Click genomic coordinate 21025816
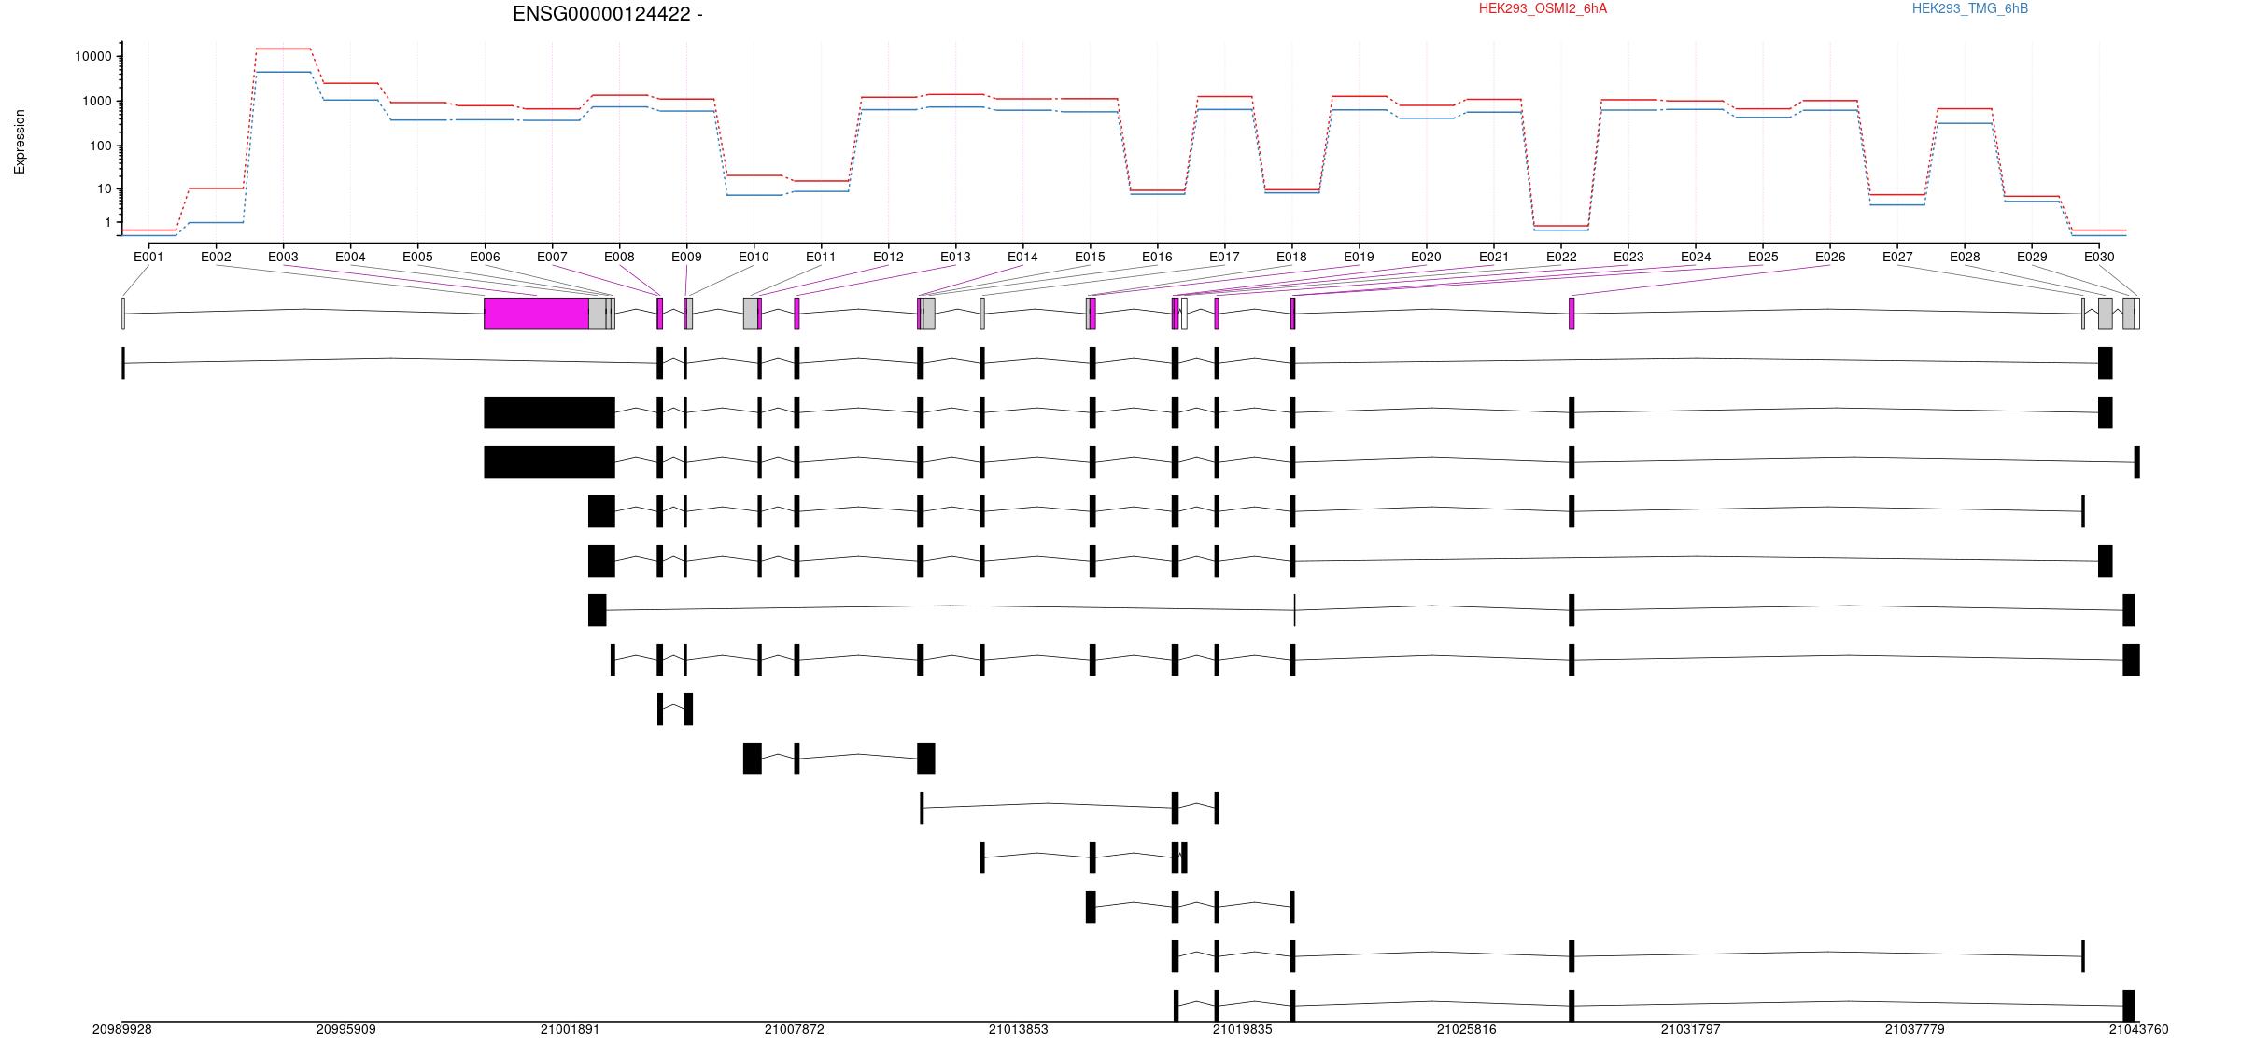 coord(1466,1029)
